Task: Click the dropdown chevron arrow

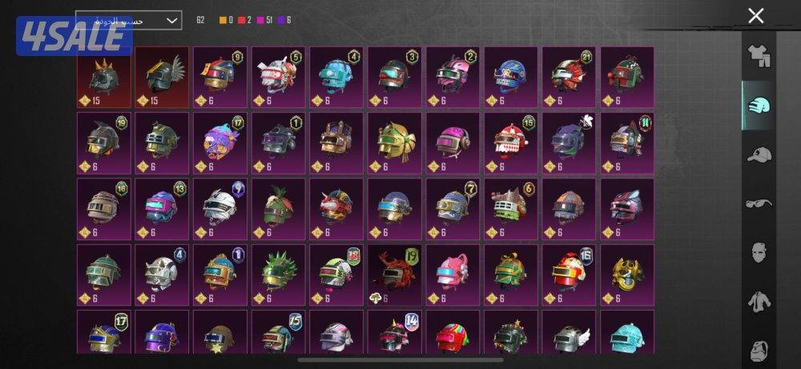Action: point(172,21)
